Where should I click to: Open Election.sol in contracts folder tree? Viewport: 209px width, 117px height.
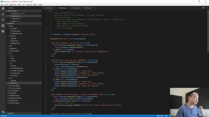24,41
